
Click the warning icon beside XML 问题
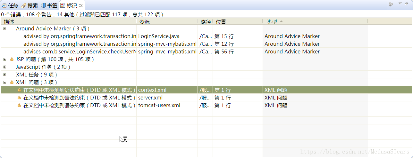click(12, 82)
